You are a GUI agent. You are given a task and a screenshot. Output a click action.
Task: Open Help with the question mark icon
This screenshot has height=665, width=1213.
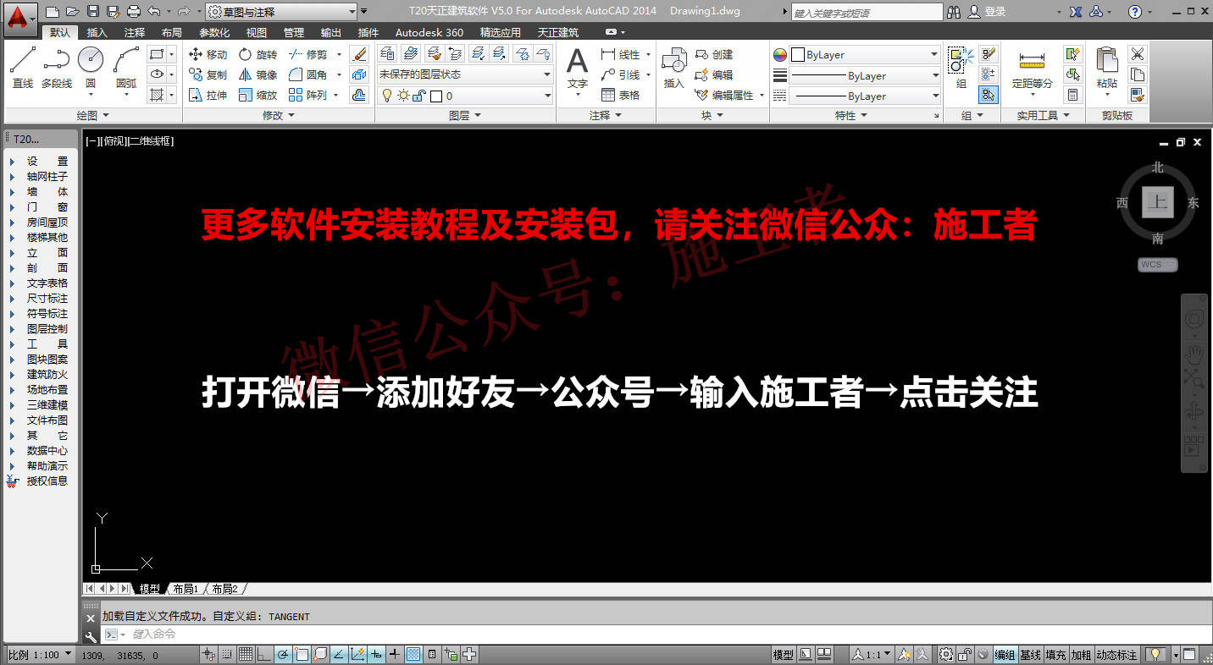[x=1135, y=12]
